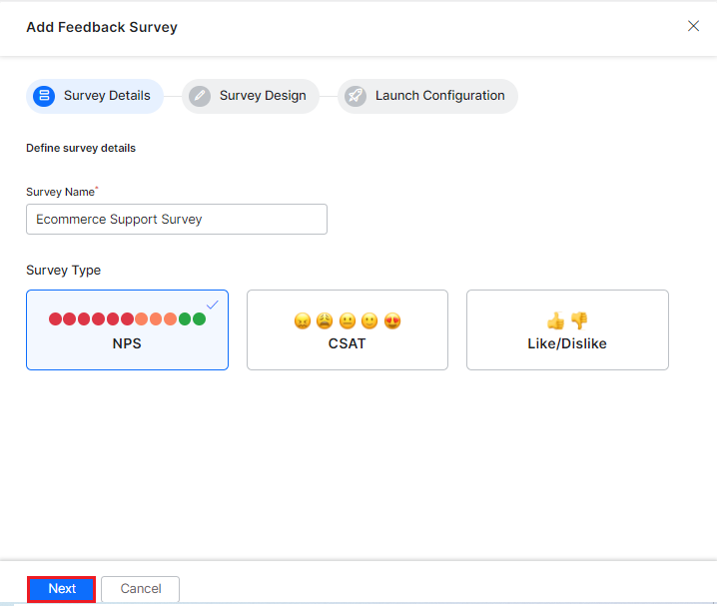Screen dimensions: 717x606
Task: Focus the Survey Name text field
Action: click(x=177, y=219)
